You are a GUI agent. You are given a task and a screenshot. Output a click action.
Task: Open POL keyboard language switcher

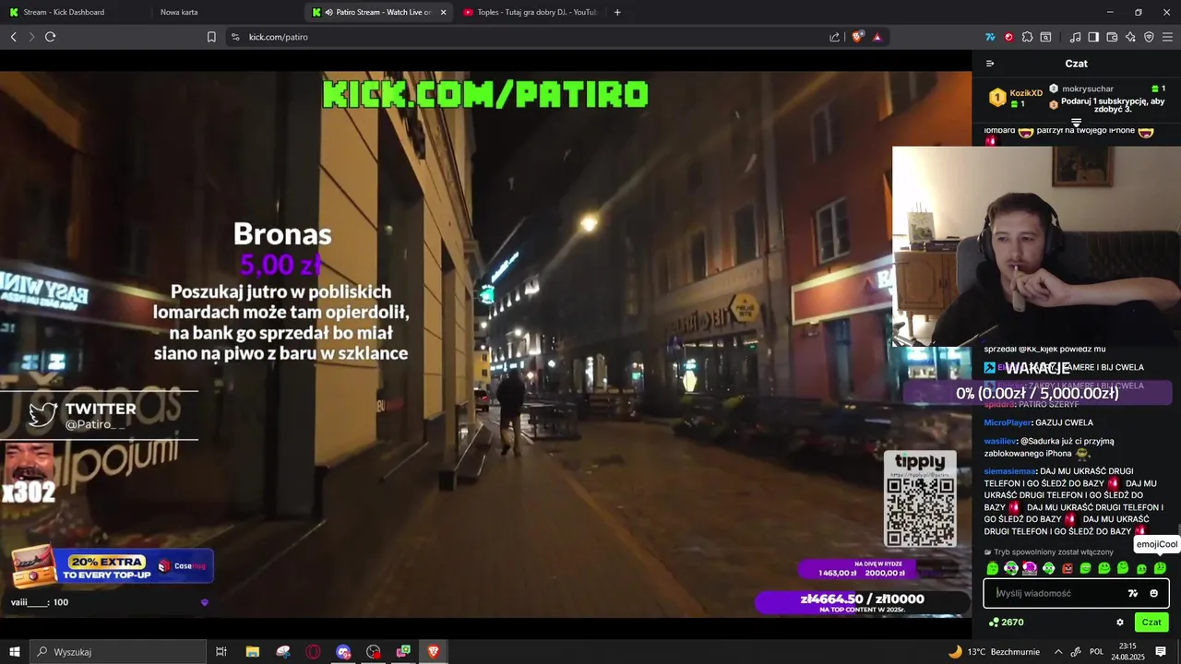[1097, 652]
